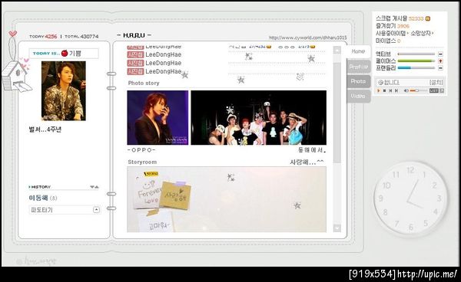Switch to the Profile tab
This screenshot has height=282, width=461.
[x=358, y=67]
